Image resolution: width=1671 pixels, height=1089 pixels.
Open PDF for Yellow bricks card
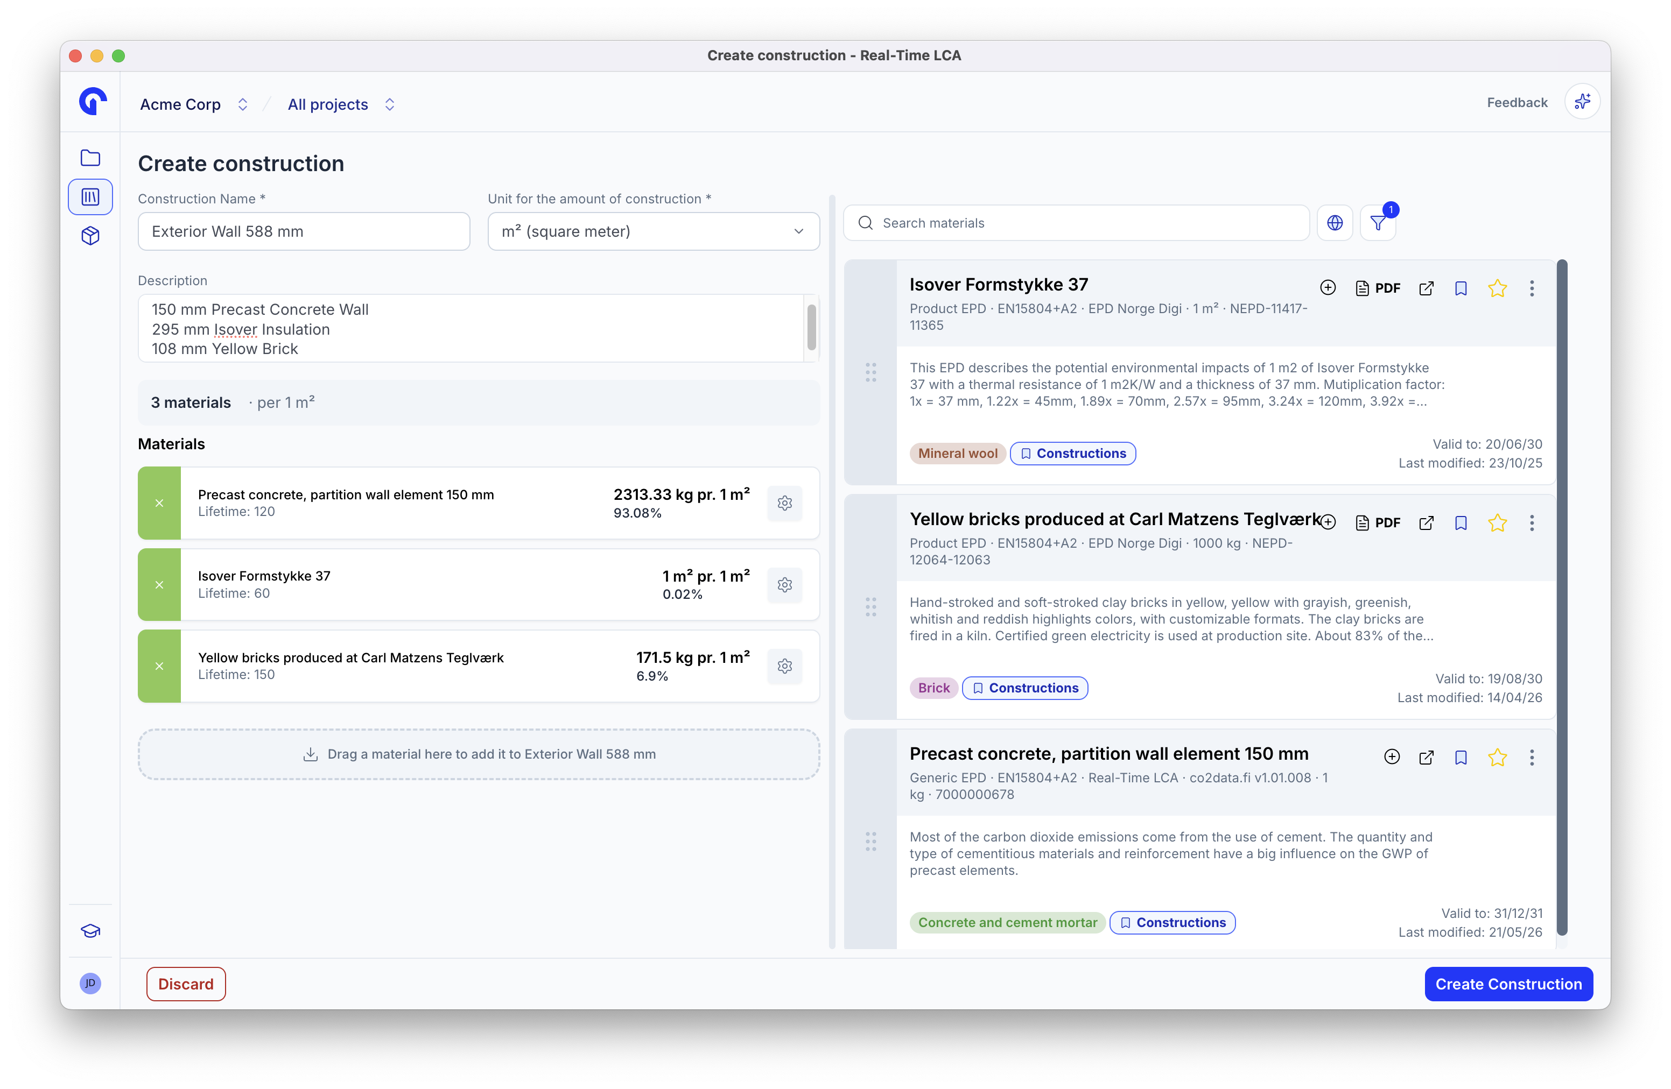pyautogui.click(x=1378, y=522)
